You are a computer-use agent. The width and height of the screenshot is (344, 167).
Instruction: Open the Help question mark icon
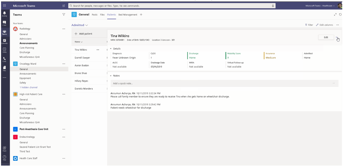[4, 158]
